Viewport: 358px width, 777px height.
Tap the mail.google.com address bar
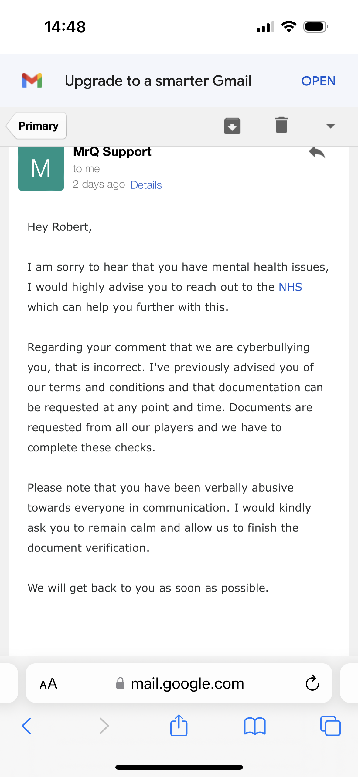pos(179,683)
